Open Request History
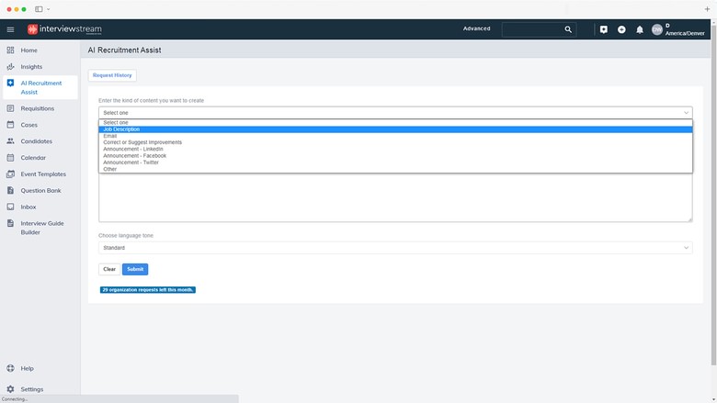 tap(112, 75)
